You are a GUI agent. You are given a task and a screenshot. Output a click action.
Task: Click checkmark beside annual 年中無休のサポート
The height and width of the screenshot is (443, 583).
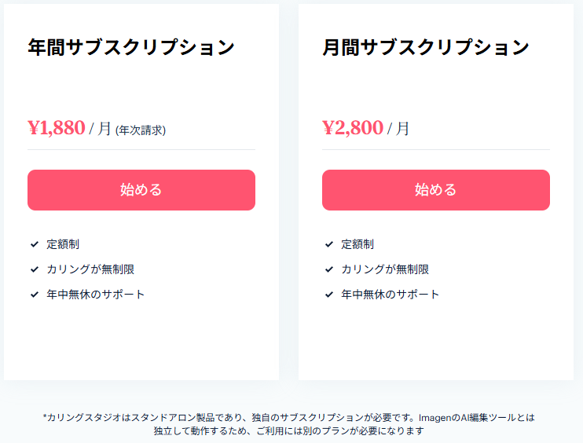pyautogui.click(x=35, y=295)
